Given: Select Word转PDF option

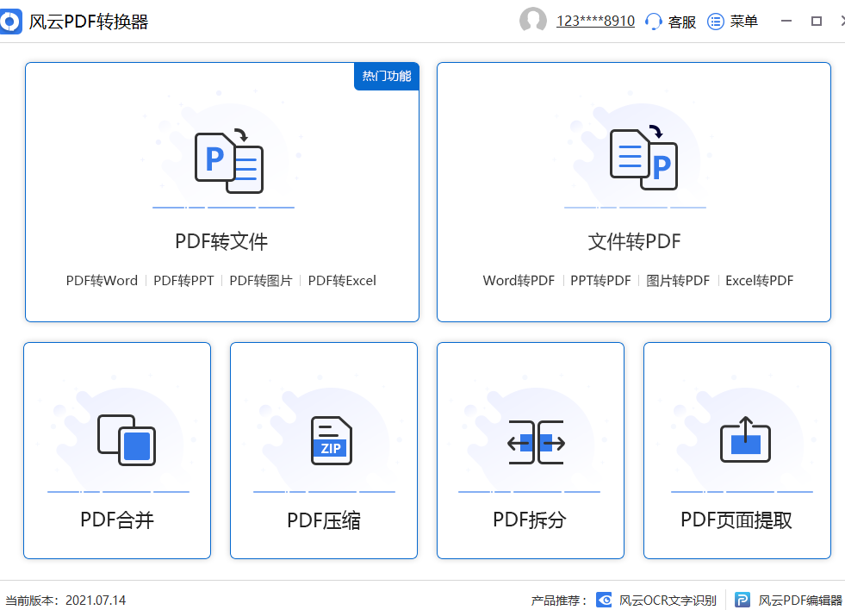Looking at the screenshot, I should pos(519,281).
